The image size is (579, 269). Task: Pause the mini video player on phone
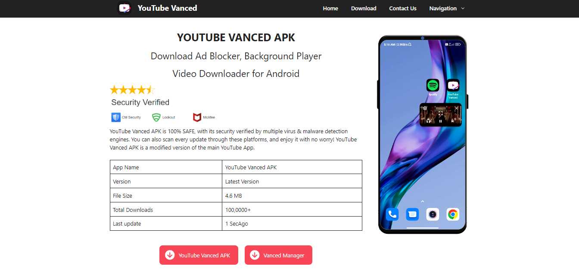pos(441,121)
